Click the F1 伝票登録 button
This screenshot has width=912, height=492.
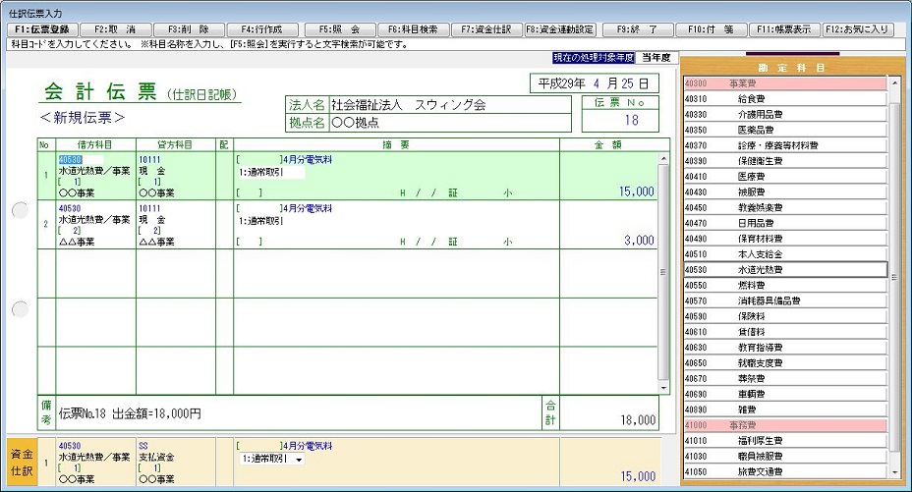(x=40, y=29)
